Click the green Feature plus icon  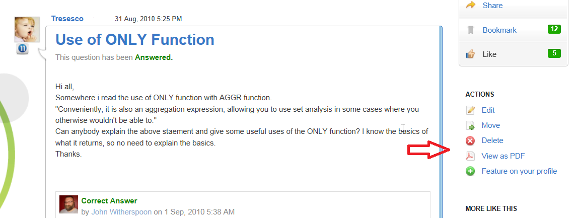click(x=471, y=171)
